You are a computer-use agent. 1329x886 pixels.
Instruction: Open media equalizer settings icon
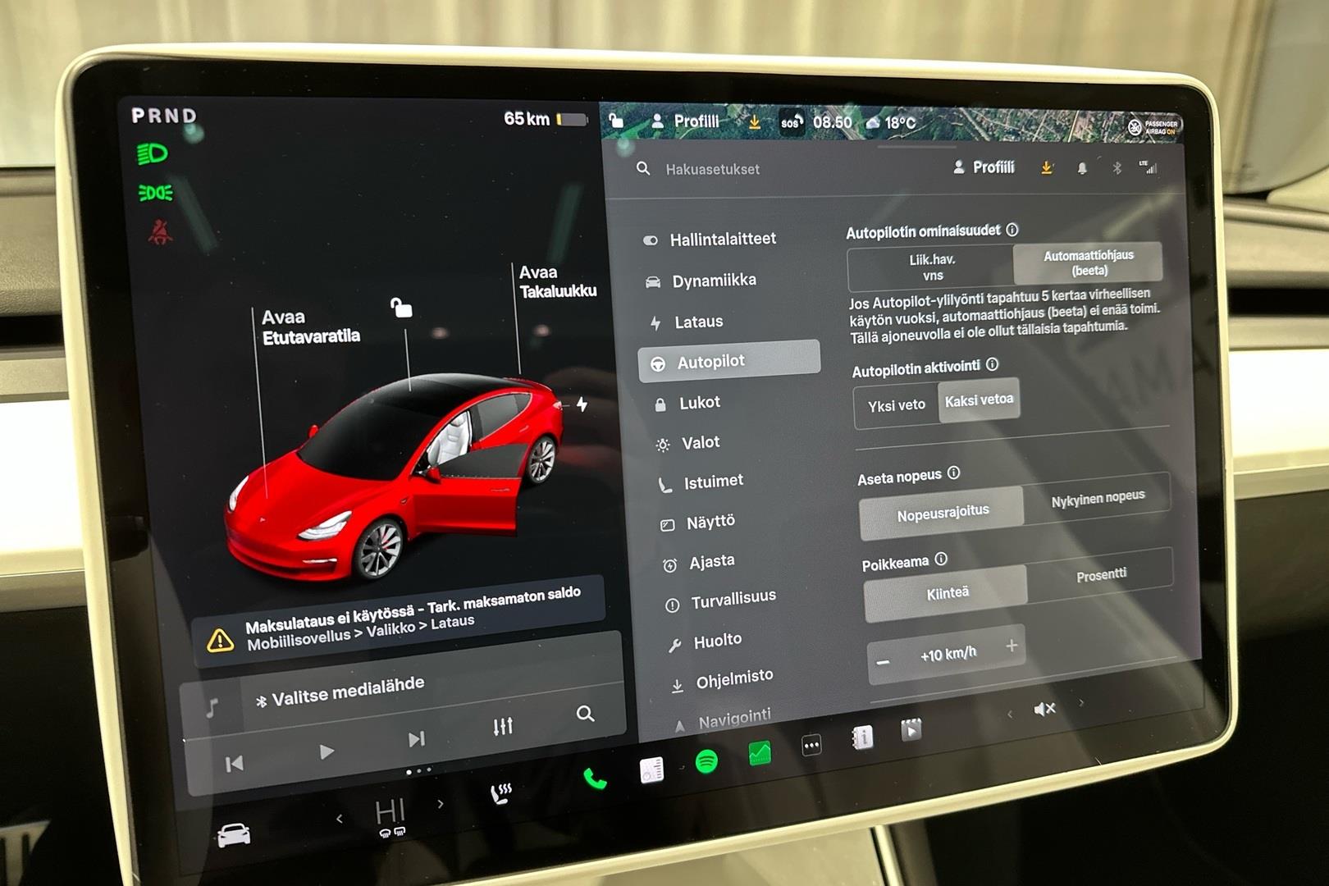tap(503, 726)
